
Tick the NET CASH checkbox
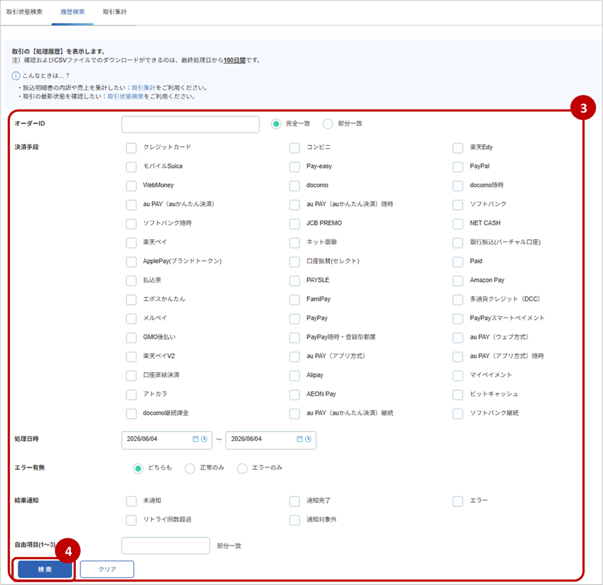(458, 224)
